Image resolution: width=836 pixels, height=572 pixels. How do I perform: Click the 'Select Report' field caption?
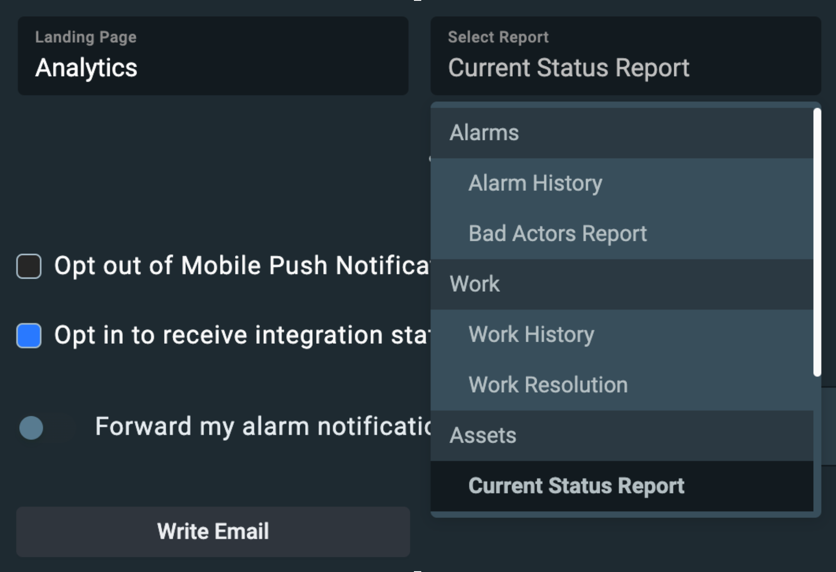coord(498,37)
